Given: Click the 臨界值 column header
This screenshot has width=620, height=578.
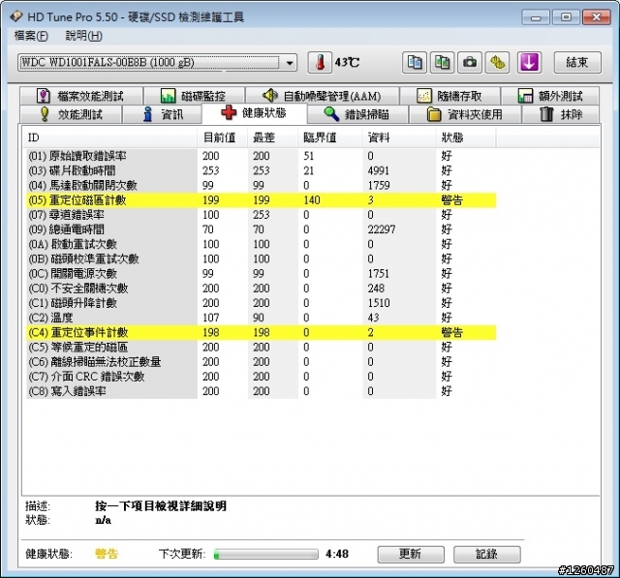Looking at the screenshot, I should pyautogui.click(x=329, y=137).
